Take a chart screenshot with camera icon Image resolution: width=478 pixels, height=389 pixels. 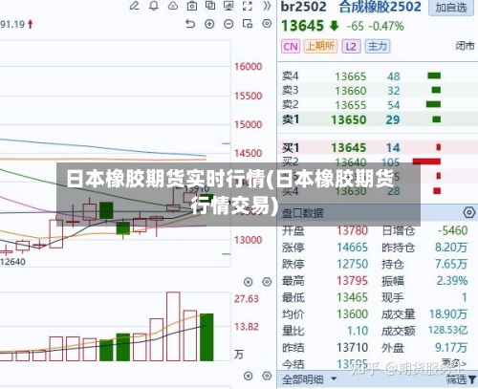pos(192,6)
